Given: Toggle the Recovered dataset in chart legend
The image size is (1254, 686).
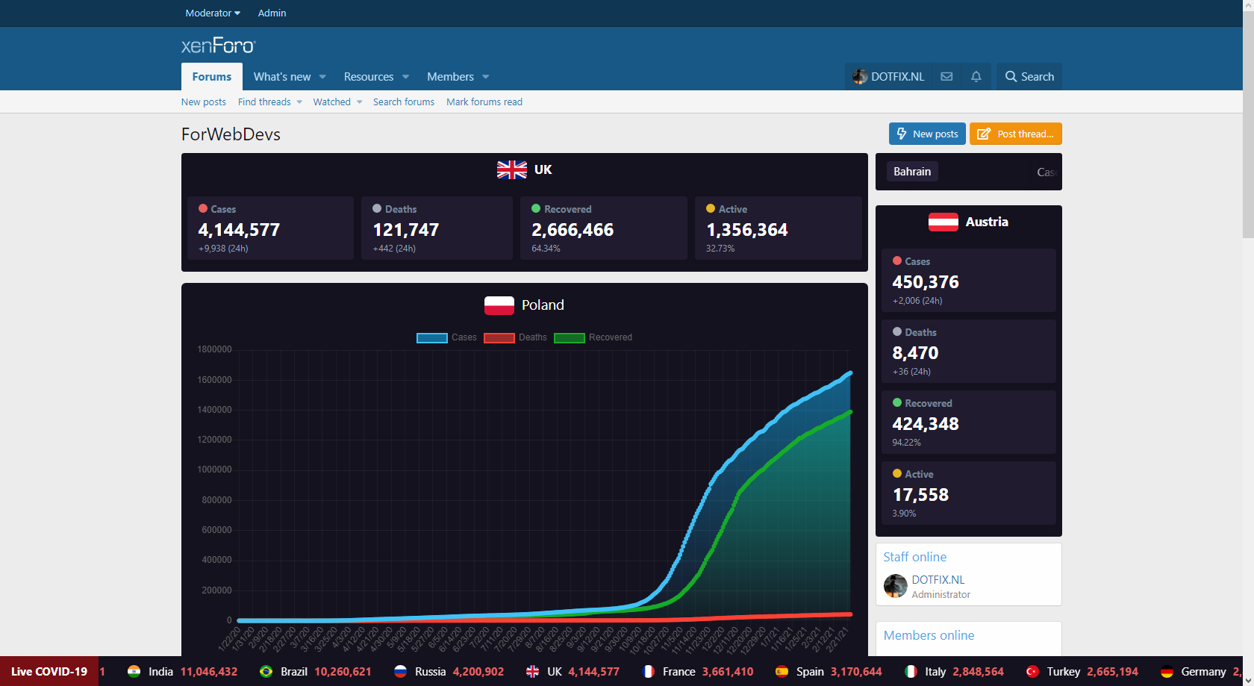Looking at the screenshot, I should pyautogui.click(x=570, y=337).
